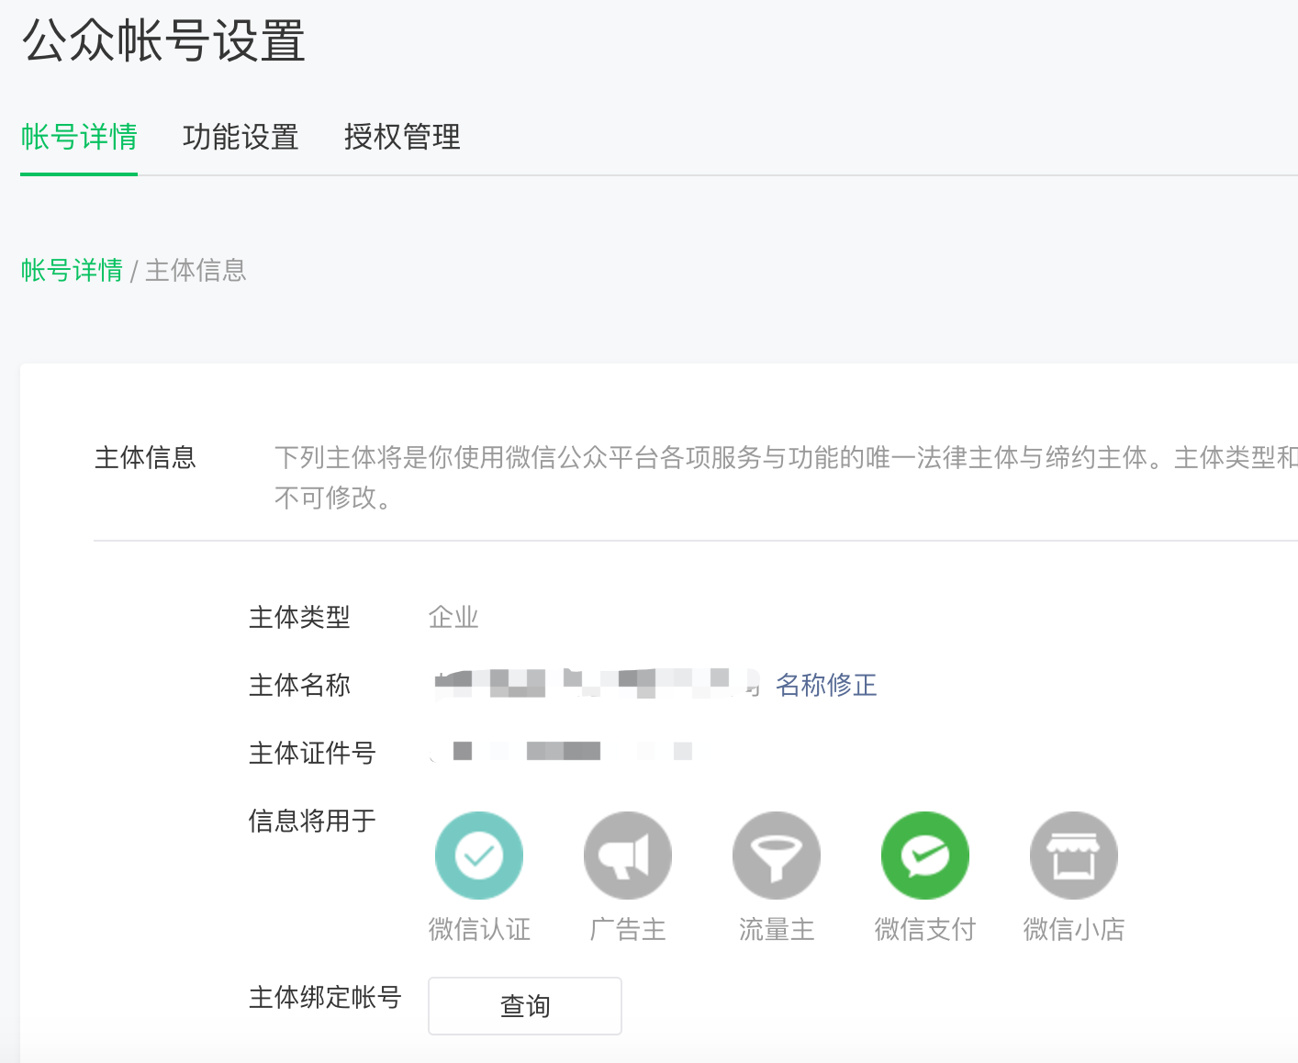Click the 广告主 caption text
Screen dimensions: 1298x1063
tap(628, 929)
